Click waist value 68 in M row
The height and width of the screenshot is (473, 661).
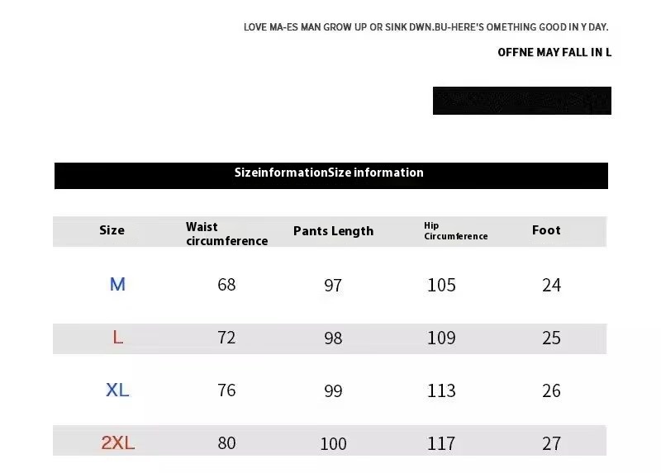click(x=226, y=285)
